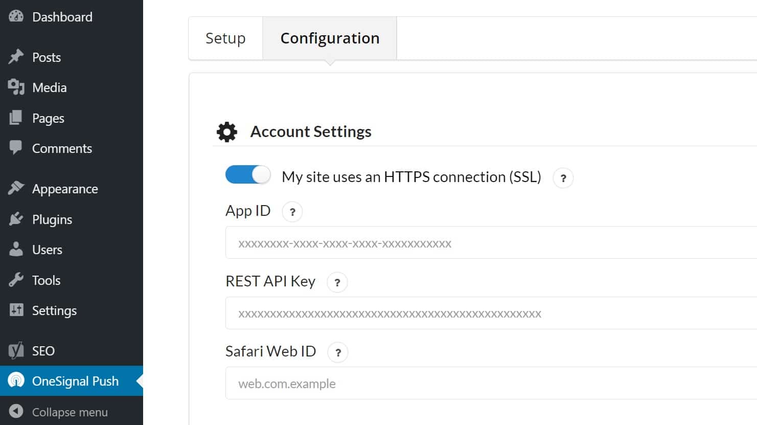The image size is (757, 425).
Task: Click the OneSignal Push sidebar icon
Action: pos(17,381)
